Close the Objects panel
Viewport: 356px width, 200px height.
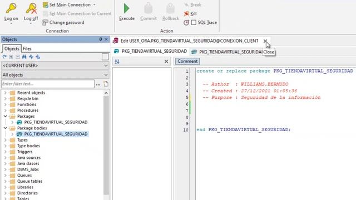106,39
